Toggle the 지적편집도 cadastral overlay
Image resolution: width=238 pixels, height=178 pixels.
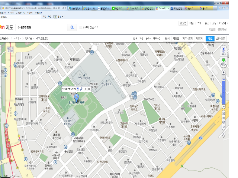coord(187,38)
